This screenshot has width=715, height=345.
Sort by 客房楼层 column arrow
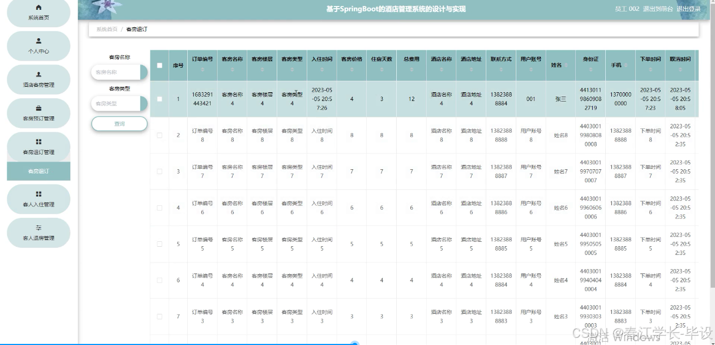click(262, 70)
